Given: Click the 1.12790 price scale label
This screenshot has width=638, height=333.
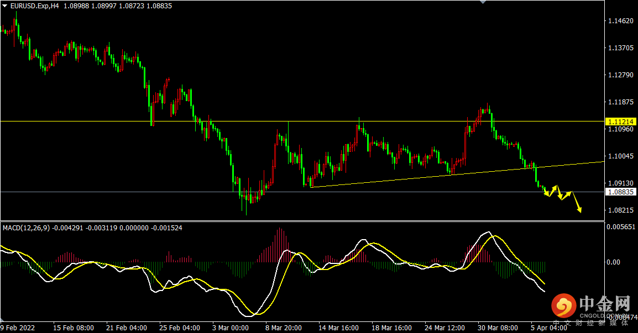Looking at the screenshot, I should 620,75.
